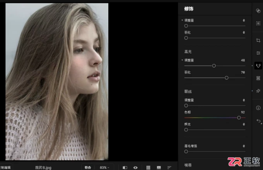Show the filmstrip view icon
This screenshot has width=263, height=170.
[x=159, y=167]
